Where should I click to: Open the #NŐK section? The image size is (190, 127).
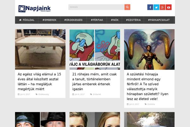point(115,20)
